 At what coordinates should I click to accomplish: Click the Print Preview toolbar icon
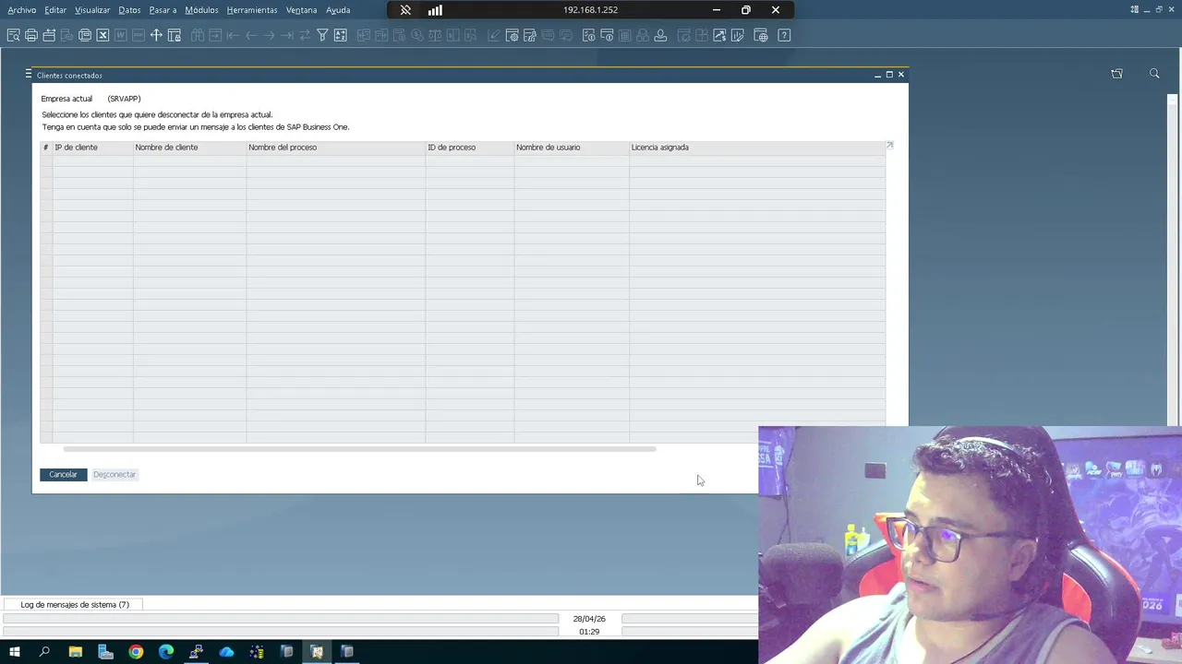[x=13, y=35]
